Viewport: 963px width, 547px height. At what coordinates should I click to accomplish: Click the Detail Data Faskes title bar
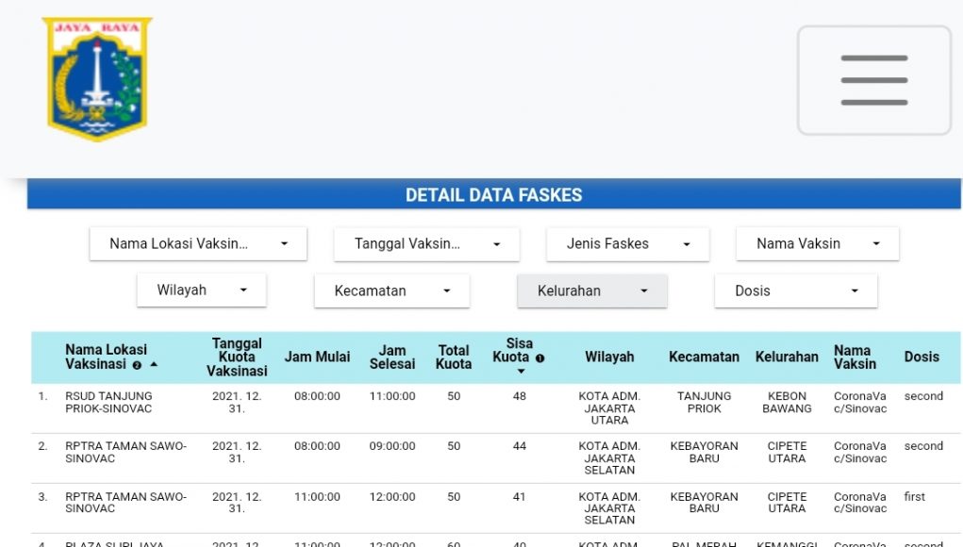493,195
